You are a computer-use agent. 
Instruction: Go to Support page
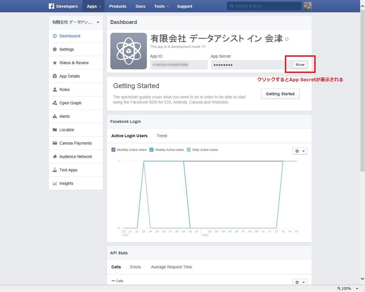[185, 6]
